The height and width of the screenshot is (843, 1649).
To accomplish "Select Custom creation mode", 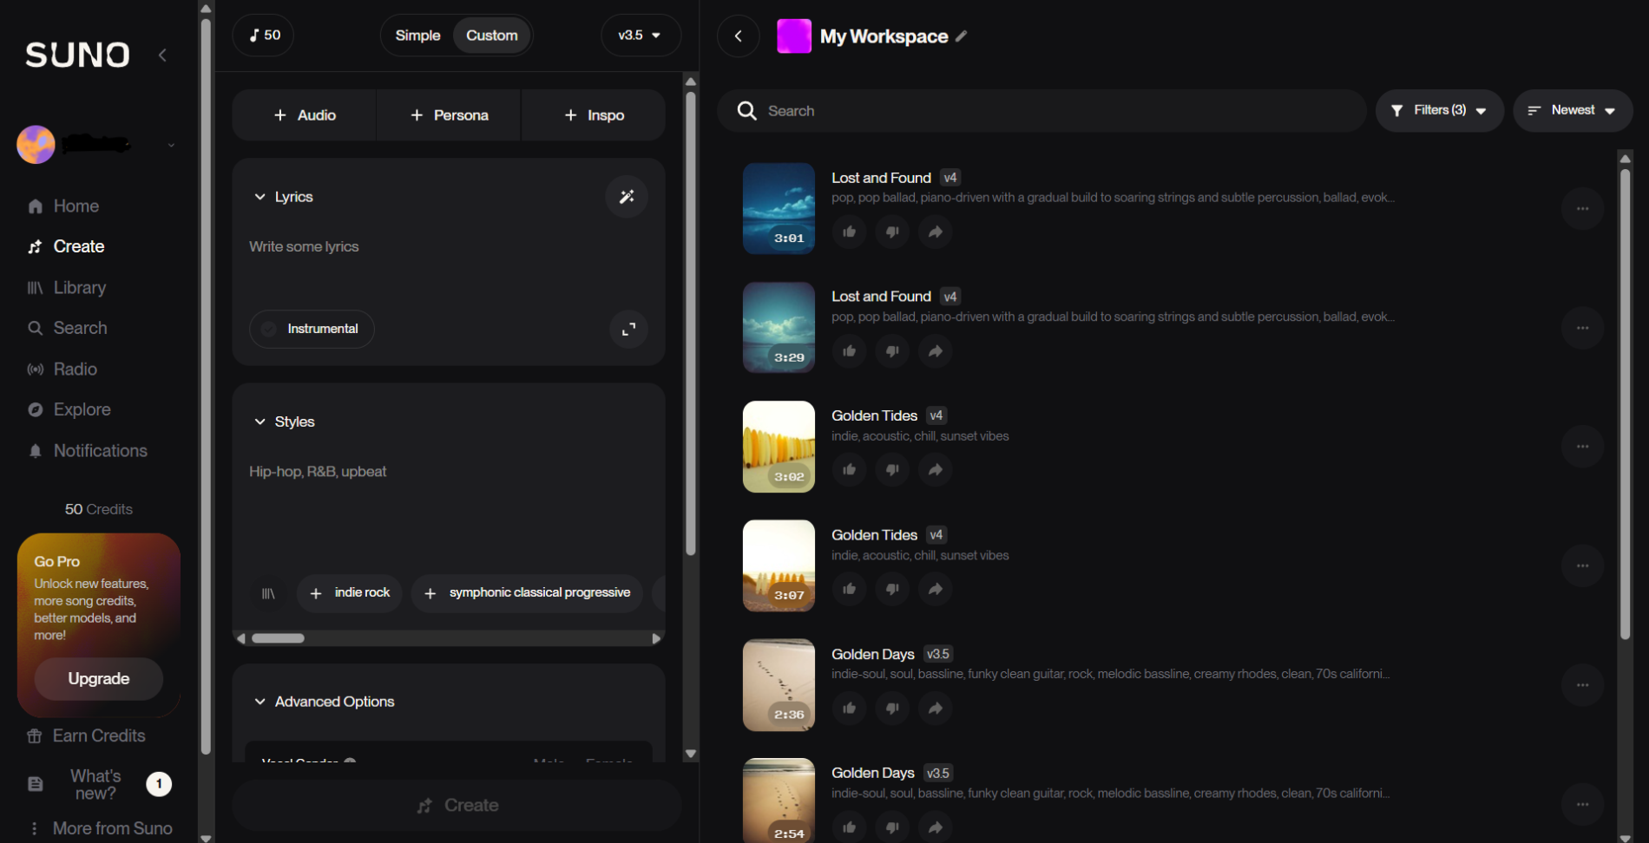I will pyautogui.click(x=491, y=36).
